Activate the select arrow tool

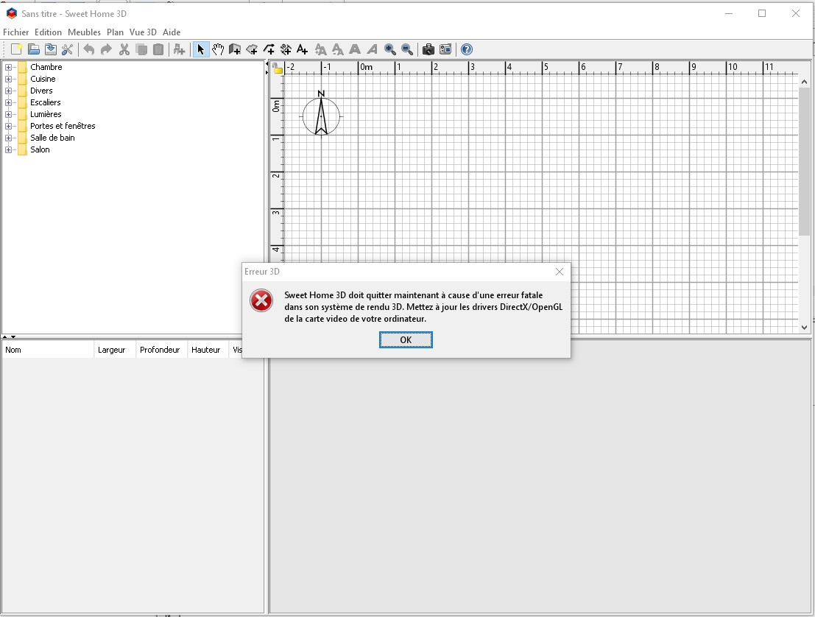tap(201, 49)
